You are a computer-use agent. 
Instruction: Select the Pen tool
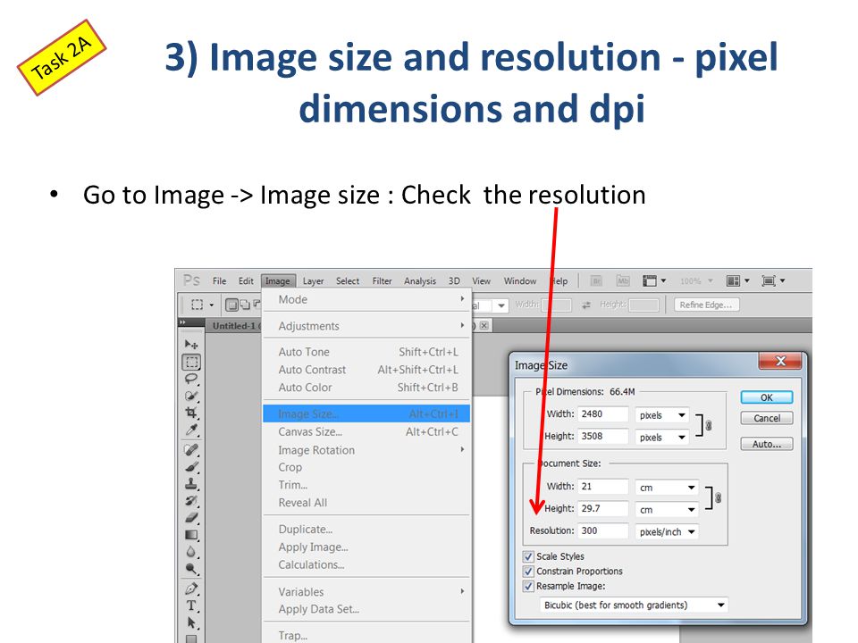[191, 589]
